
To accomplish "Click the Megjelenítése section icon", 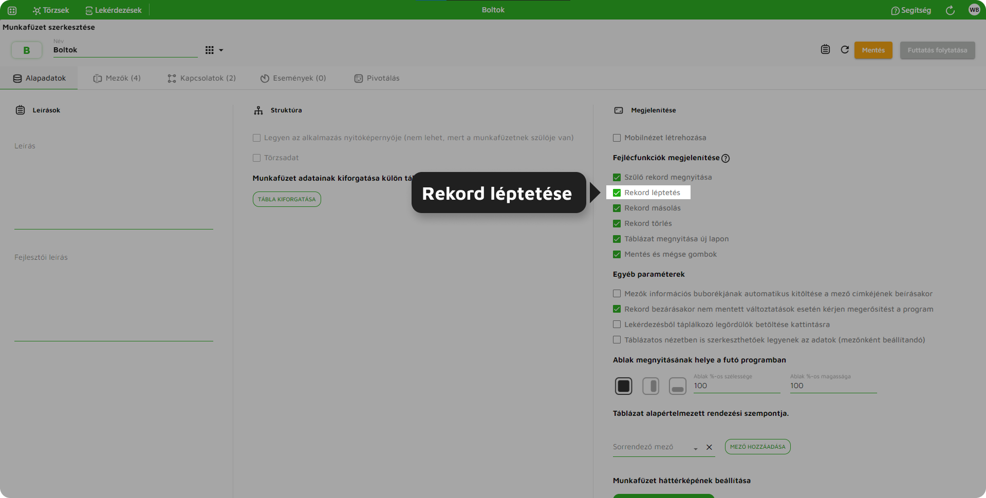I will point(619,110).
